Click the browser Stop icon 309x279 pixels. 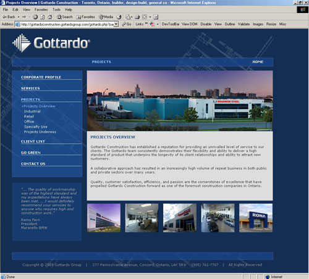click(x=35, y=17)
